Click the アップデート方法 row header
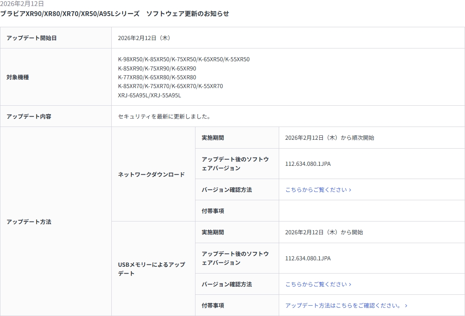 click(29, 221)
